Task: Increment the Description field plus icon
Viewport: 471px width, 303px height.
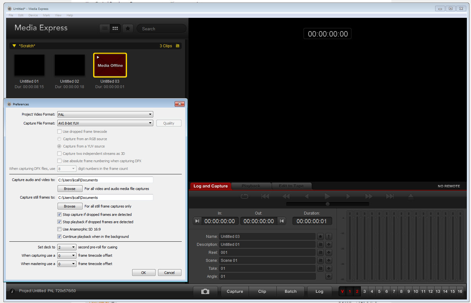Action: pos(329,244)
